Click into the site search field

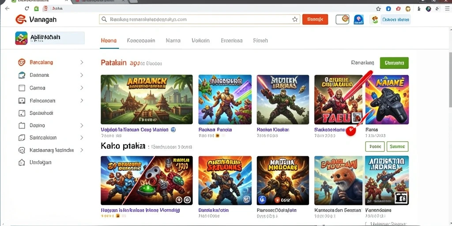(x=200, y=19)
